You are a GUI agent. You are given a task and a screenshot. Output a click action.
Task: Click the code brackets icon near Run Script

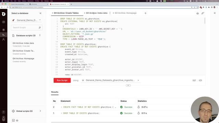point(201,80)
